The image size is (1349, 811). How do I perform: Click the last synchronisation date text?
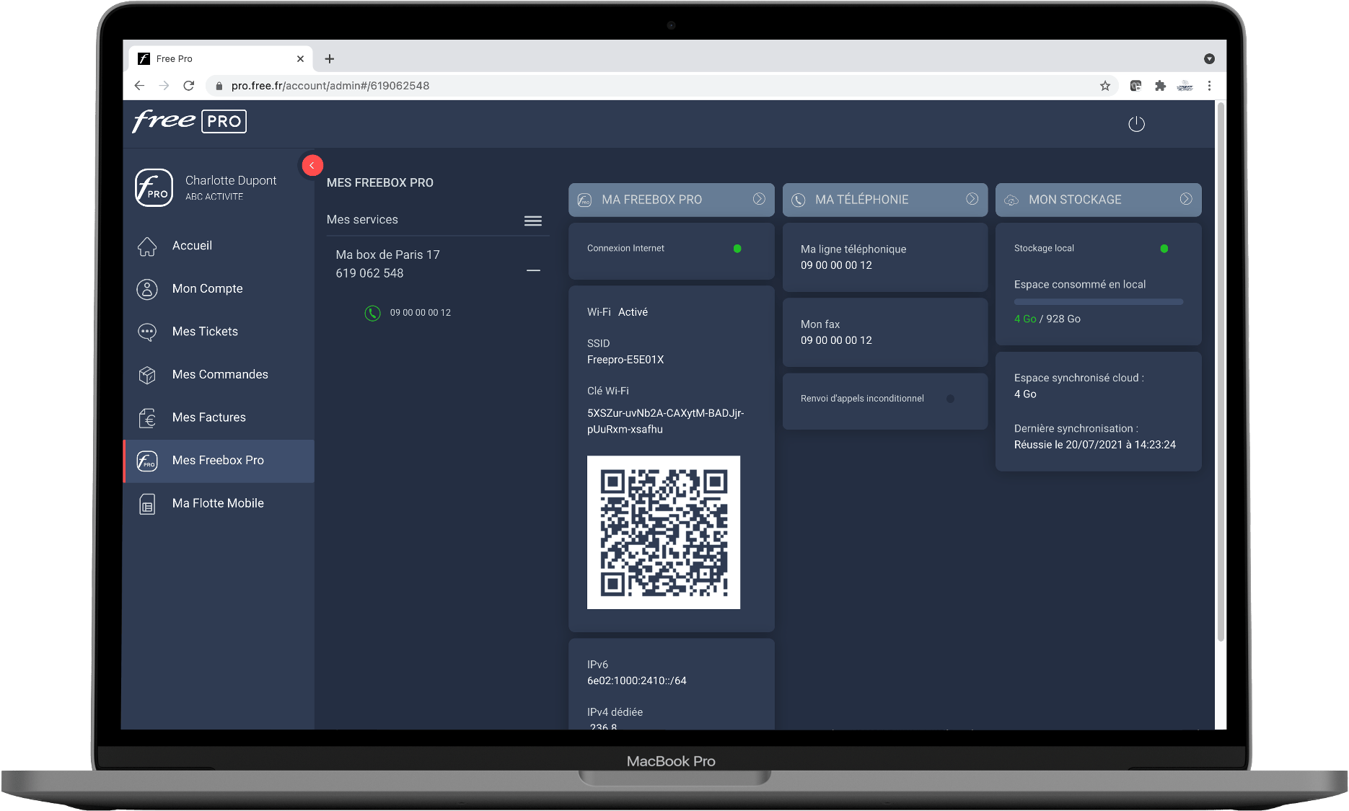1094,445
